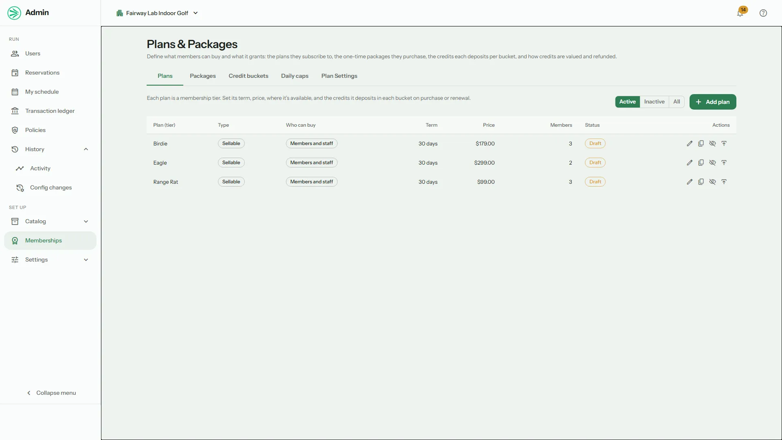The image size is (782, 440).
Task: Open the Transaction ledger page
Action: (x=51, y=111)
